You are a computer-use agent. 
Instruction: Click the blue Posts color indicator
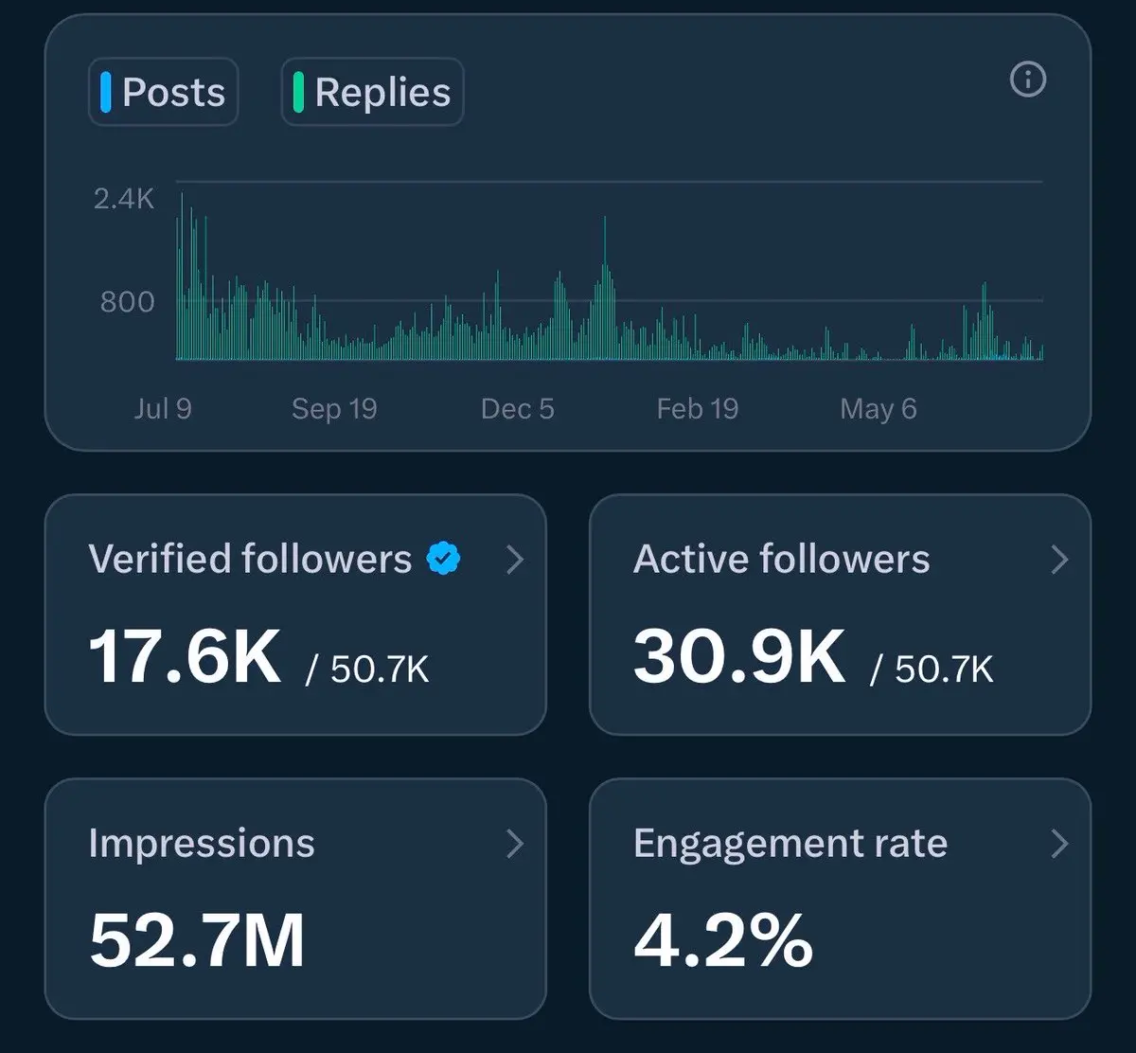tap(106, 92)
